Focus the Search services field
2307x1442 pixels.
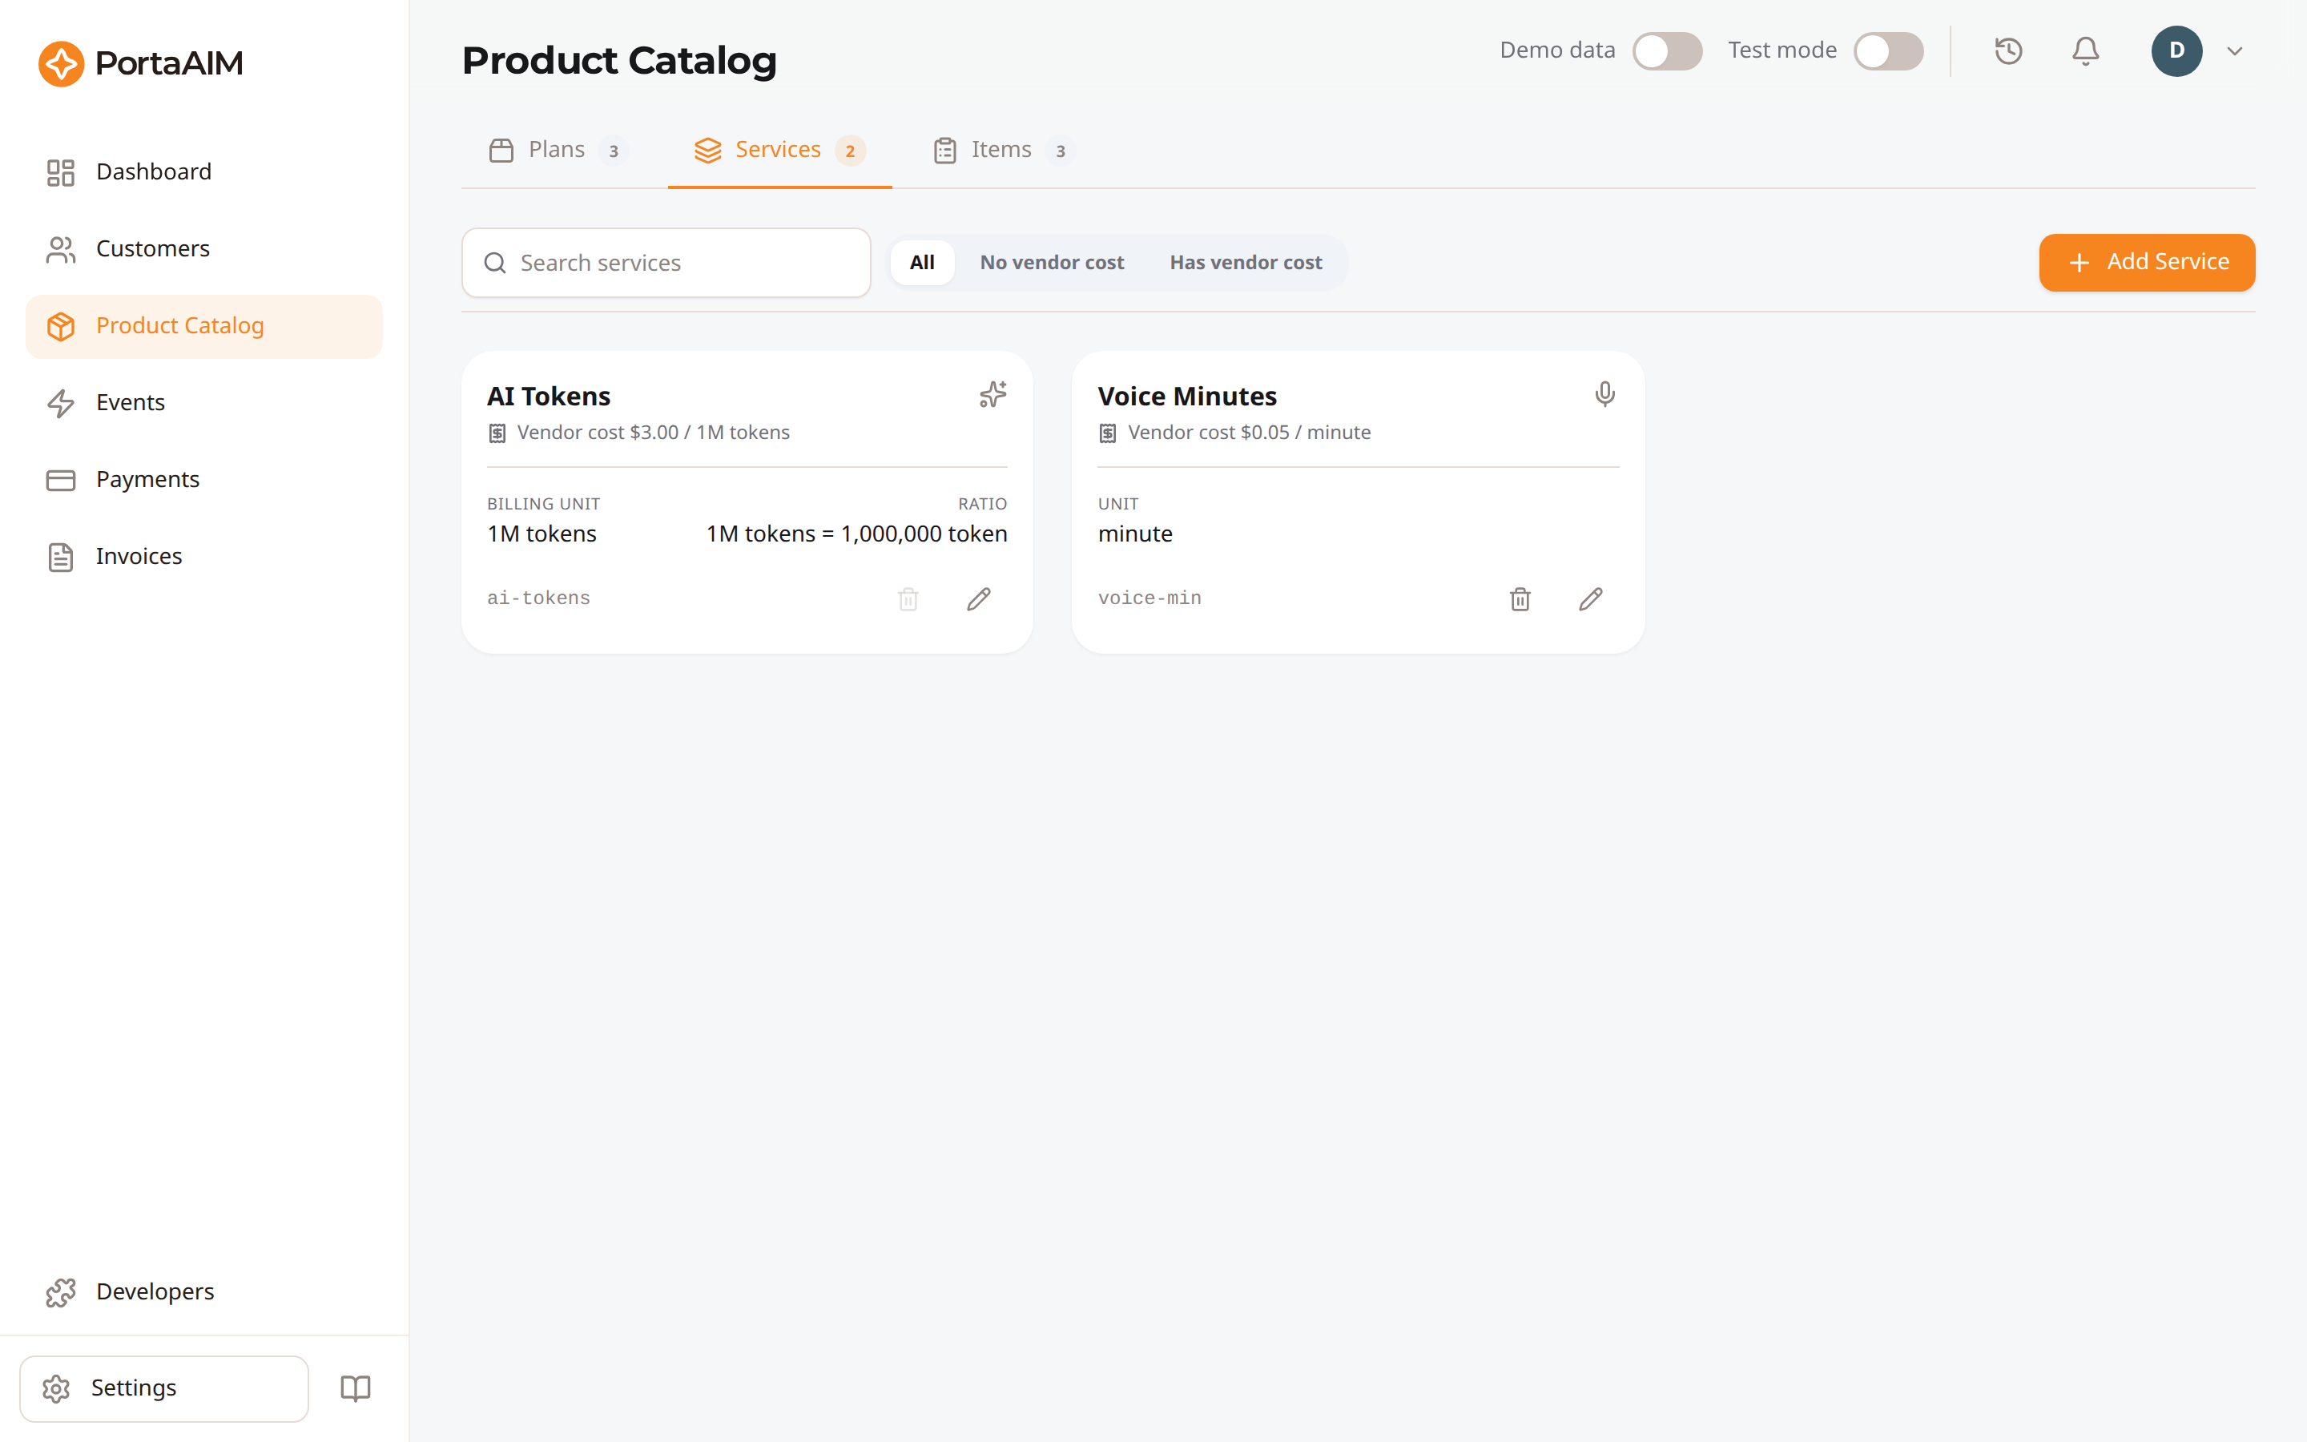pyautogui.click(x=666, y=262)
